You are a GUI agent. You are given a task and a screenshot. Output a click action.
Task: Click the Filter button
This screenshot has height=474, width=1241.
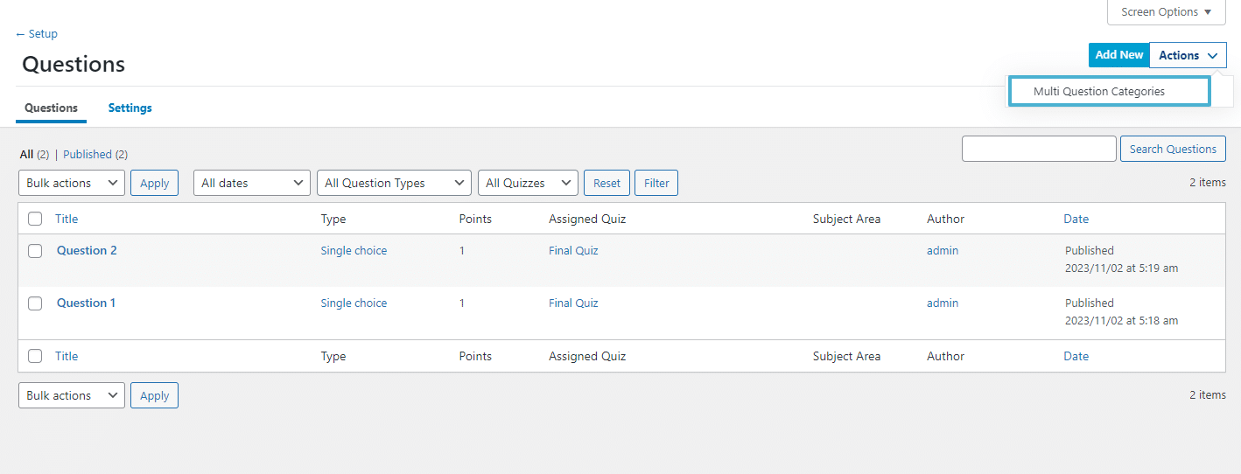click(x=656, y=183)
